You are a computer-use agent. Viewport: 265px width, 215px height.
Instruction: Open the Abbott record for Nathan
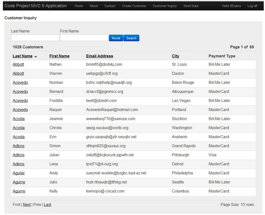(18, 64)
